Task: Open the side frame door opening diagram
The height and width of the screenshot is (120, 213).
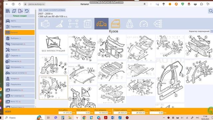Action: click(170, 81)
